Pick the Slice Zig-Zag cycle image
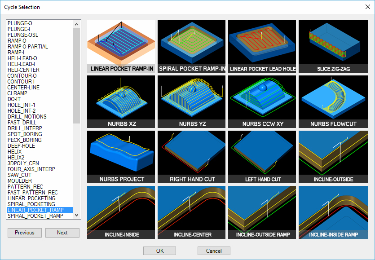The width and height of the screenshot is (375, 260). [x=333, y=46]
